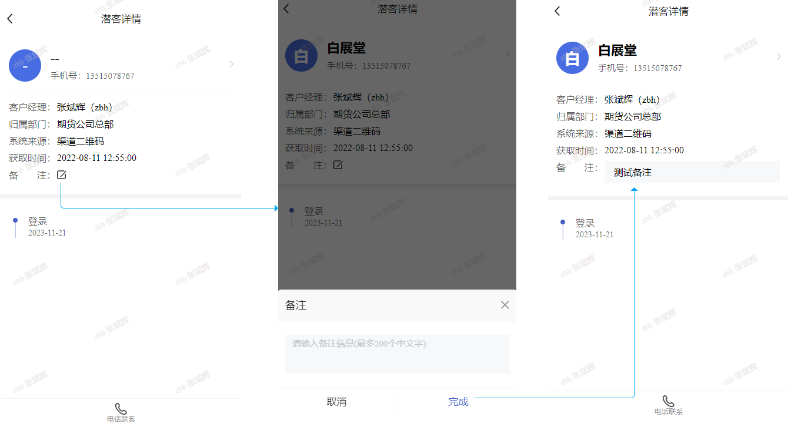Click date 2023-11-21 on left screen

(x=47, y=233)
